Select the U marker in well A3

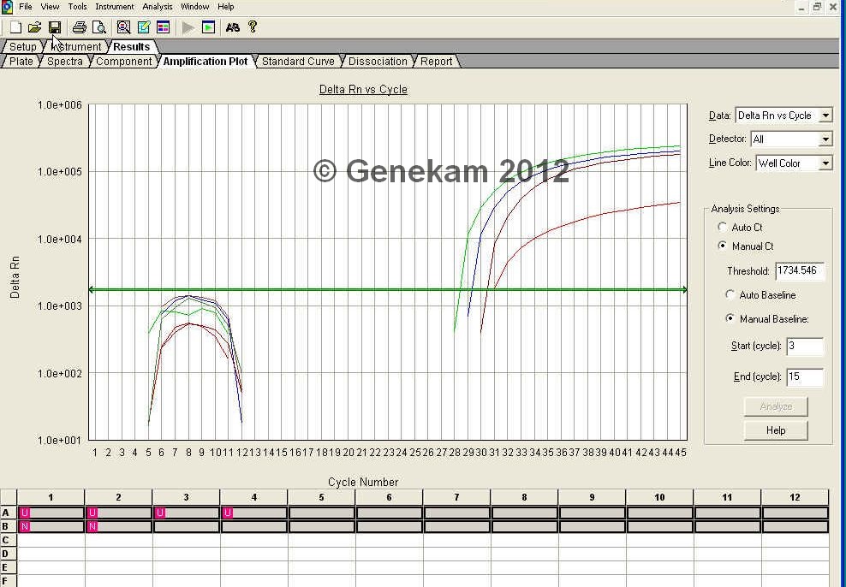160,513
